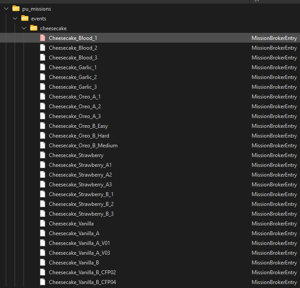Click the cheesecake folder icon
This screenshot has width=300, height=288.
pyautogui.click(x=34, y=28)
